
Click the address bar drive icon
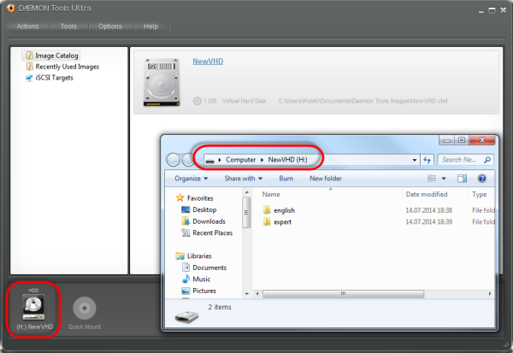pyautogui.click(x=210, y=161)
